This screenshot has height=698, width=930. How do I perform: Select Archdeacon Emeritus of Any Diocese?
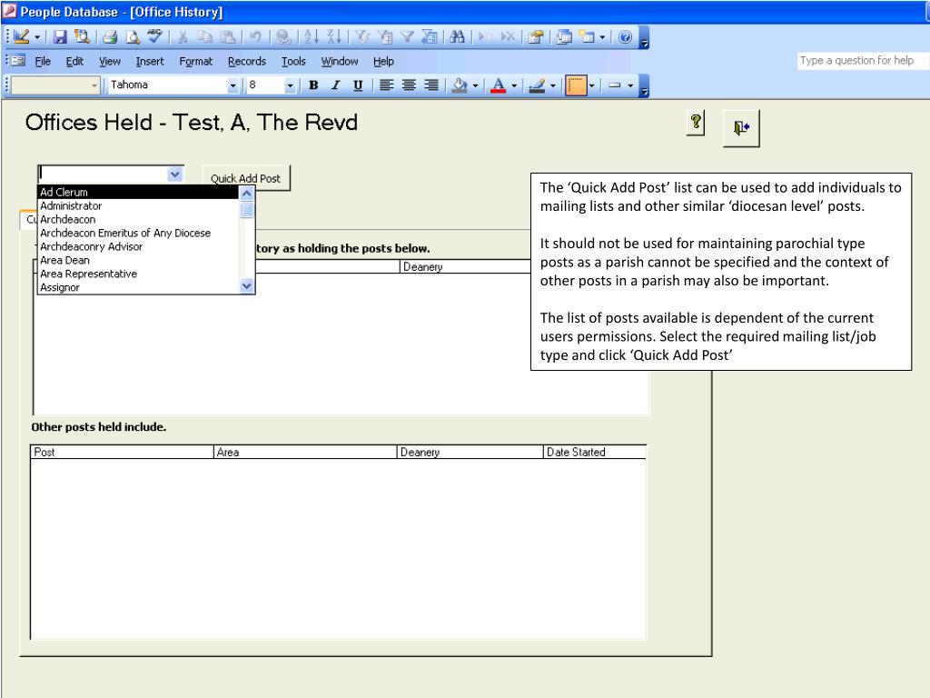(x=139, y=234)
